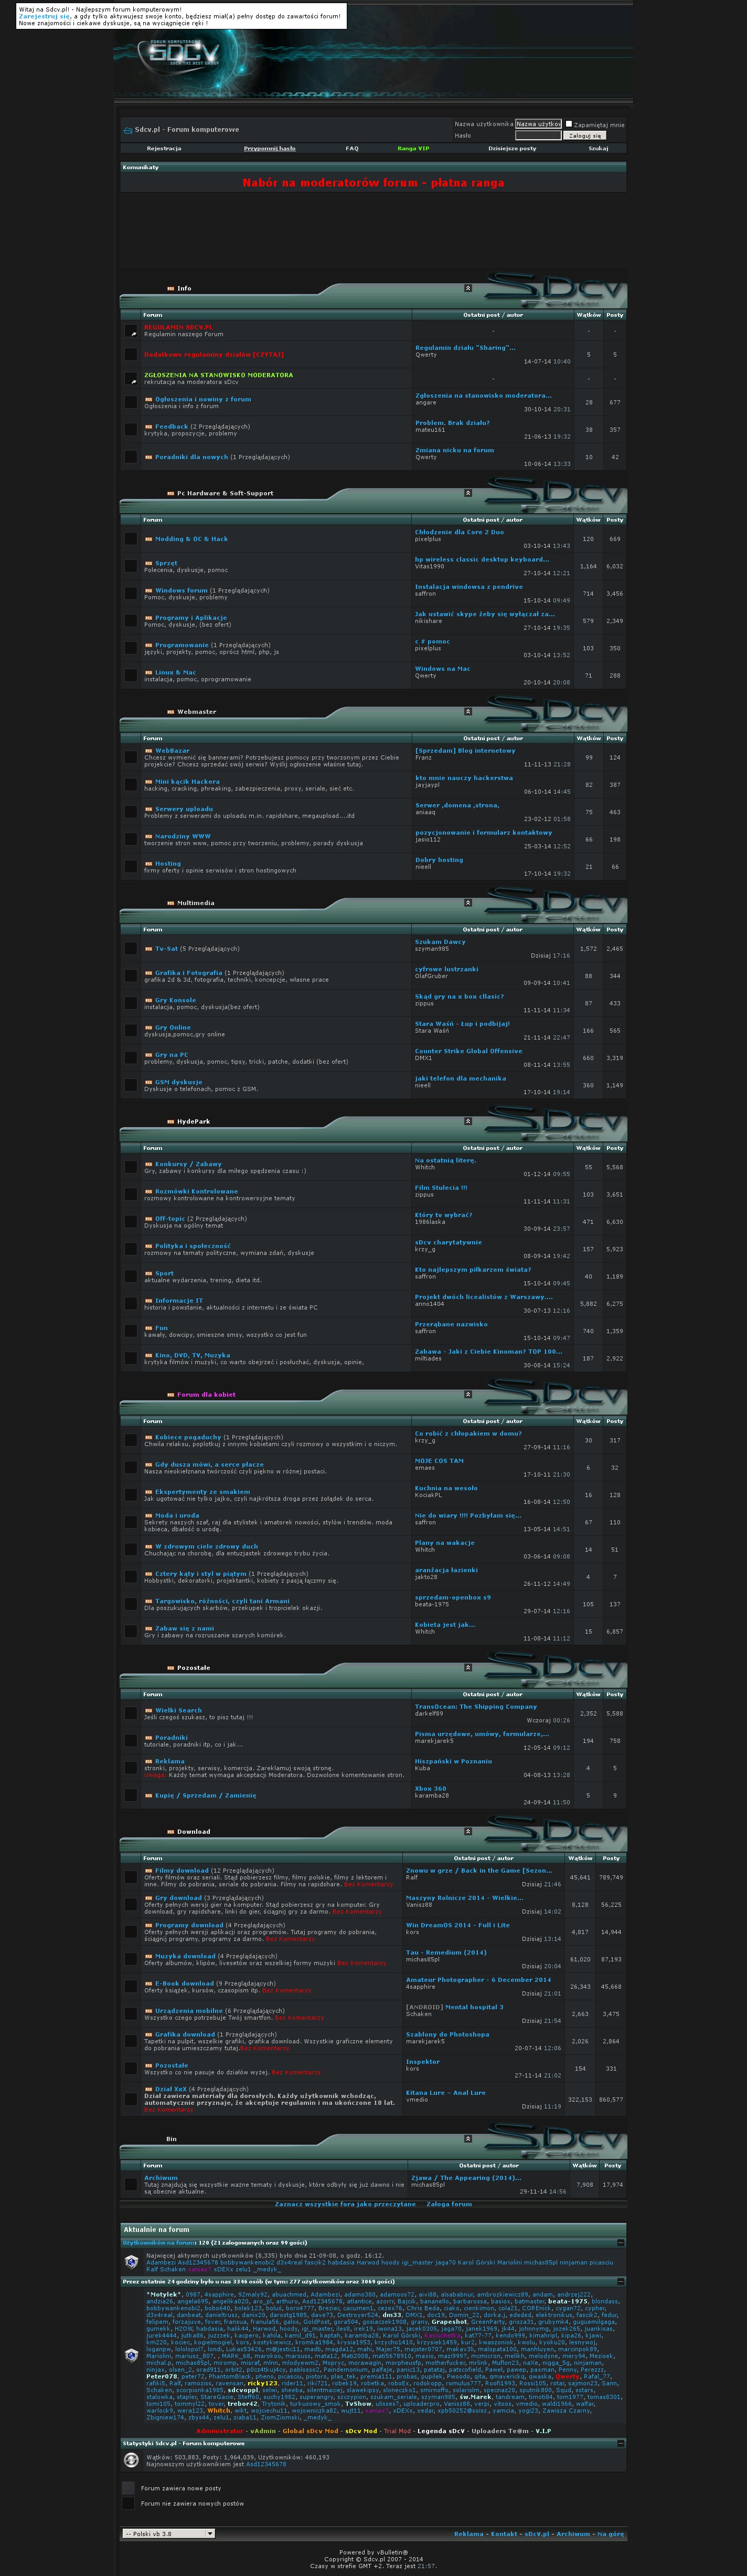
Task: Click the RSS icon beside the Info category
Action: pos(171,288)
